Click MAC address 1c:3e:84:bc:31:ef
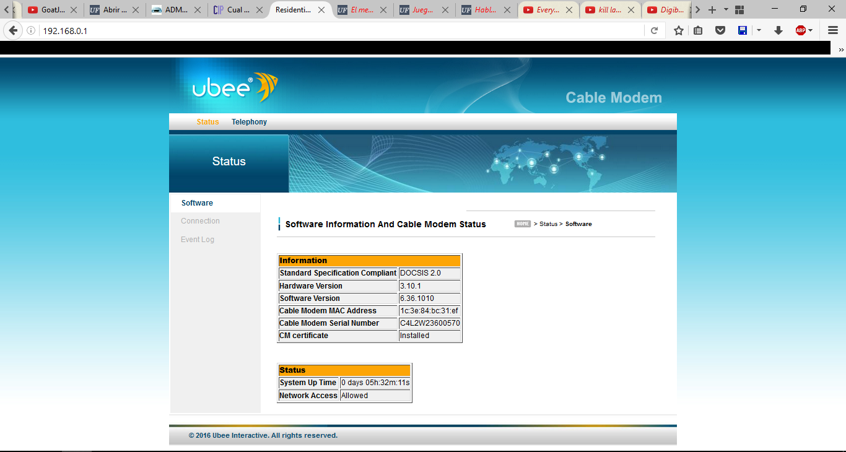Viewport: 846px width, 452px height. point(430,311)
